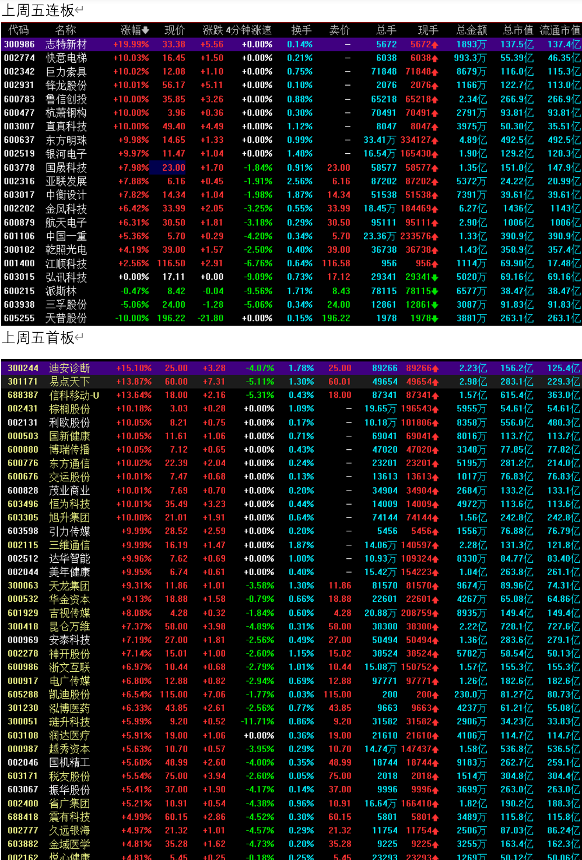Select the 志特新材 stock row
The height and width of the screenshot is (860, 582).
pos(291,44)
